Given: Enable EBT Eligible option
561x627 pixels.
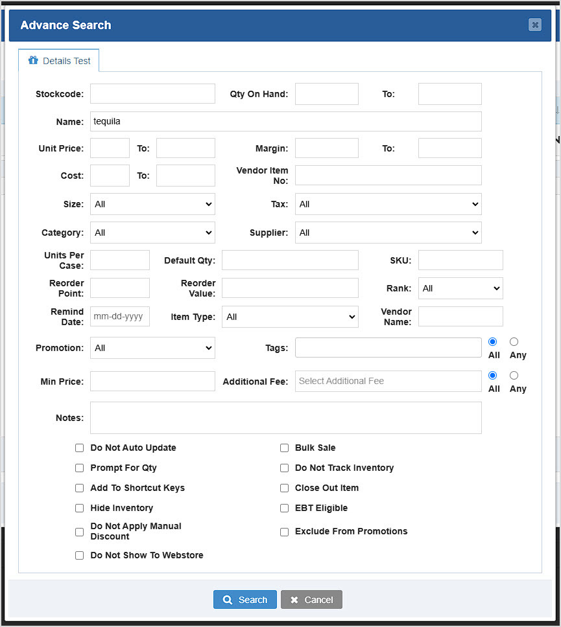Looking at the screenshot, I should (284, 508).
